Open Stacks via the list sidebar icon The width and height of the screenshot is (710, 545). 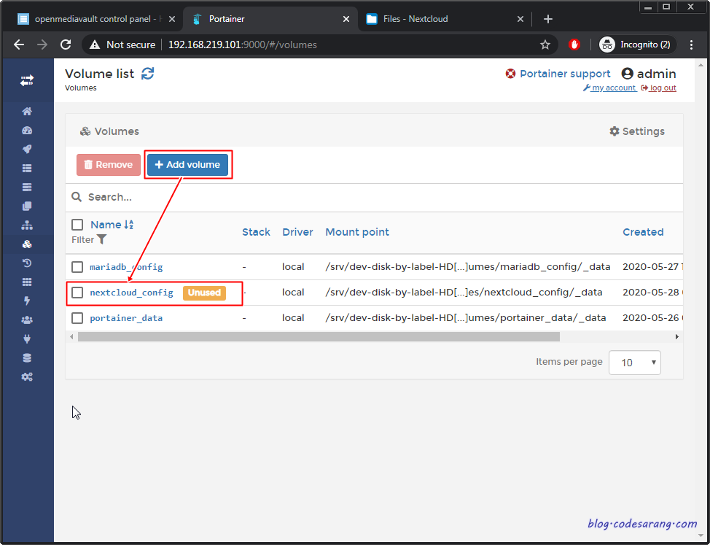(27, 169)
